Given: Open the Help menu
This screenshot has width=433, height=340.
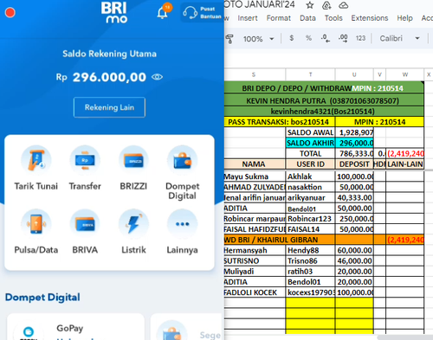Looking at the screenshot, I should click(404, 18).
